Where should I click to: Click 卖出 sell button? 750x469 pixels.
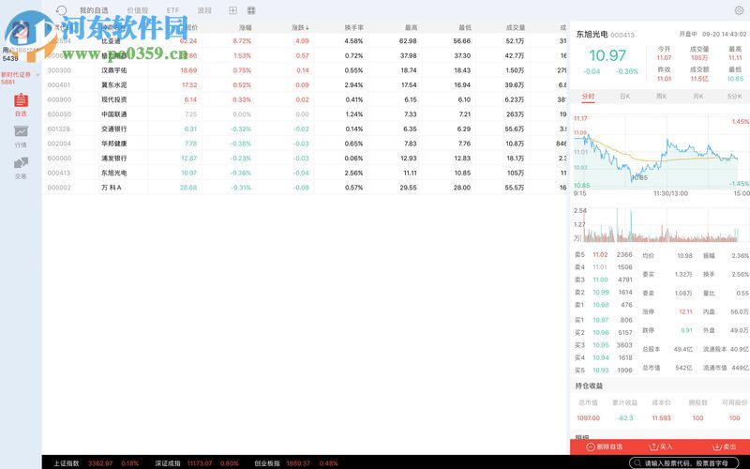pyautogui.click(x=724, y=447)
